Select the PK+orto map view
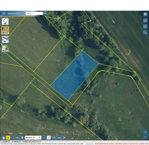The width and height of the screenshot is (149, 145). click(5, 48)
